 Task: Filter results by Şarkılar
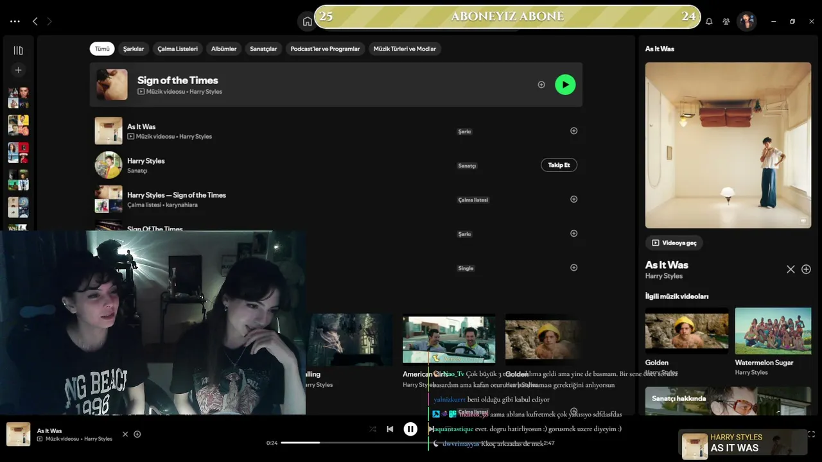134,49
